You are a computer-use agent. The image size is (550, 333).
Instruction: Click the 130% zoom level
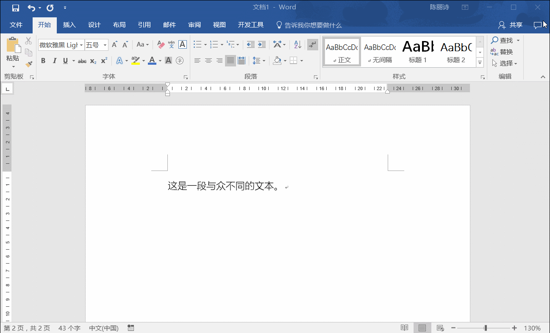click(x=532, y=328)
